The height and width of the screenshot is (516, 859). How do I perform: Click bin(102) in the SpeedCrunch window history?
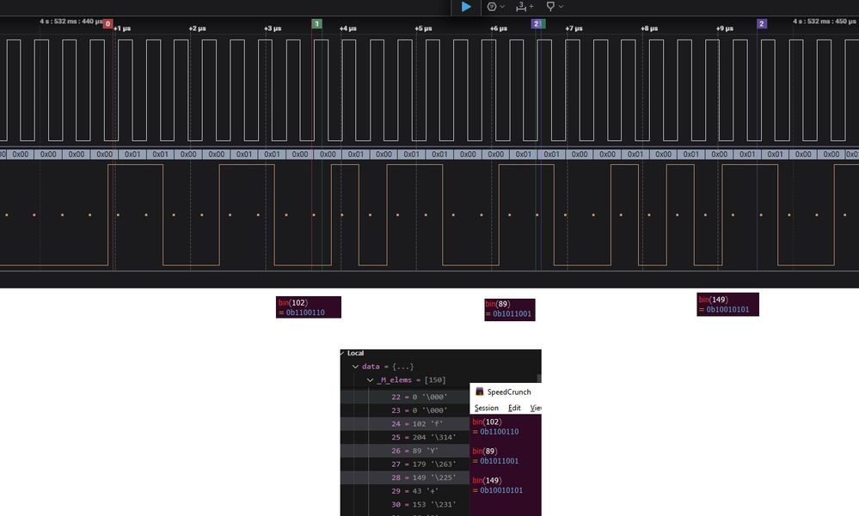click(x=487, y=422)
